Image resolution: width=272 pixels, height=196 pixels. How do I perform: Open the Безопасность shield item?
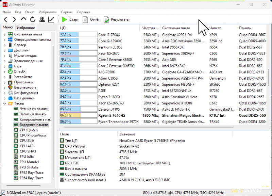click(11, 87)
